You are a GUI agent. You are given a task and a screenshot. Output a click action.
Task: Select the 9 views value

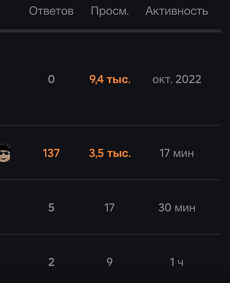pyautogui.click(x=110, y=262)
